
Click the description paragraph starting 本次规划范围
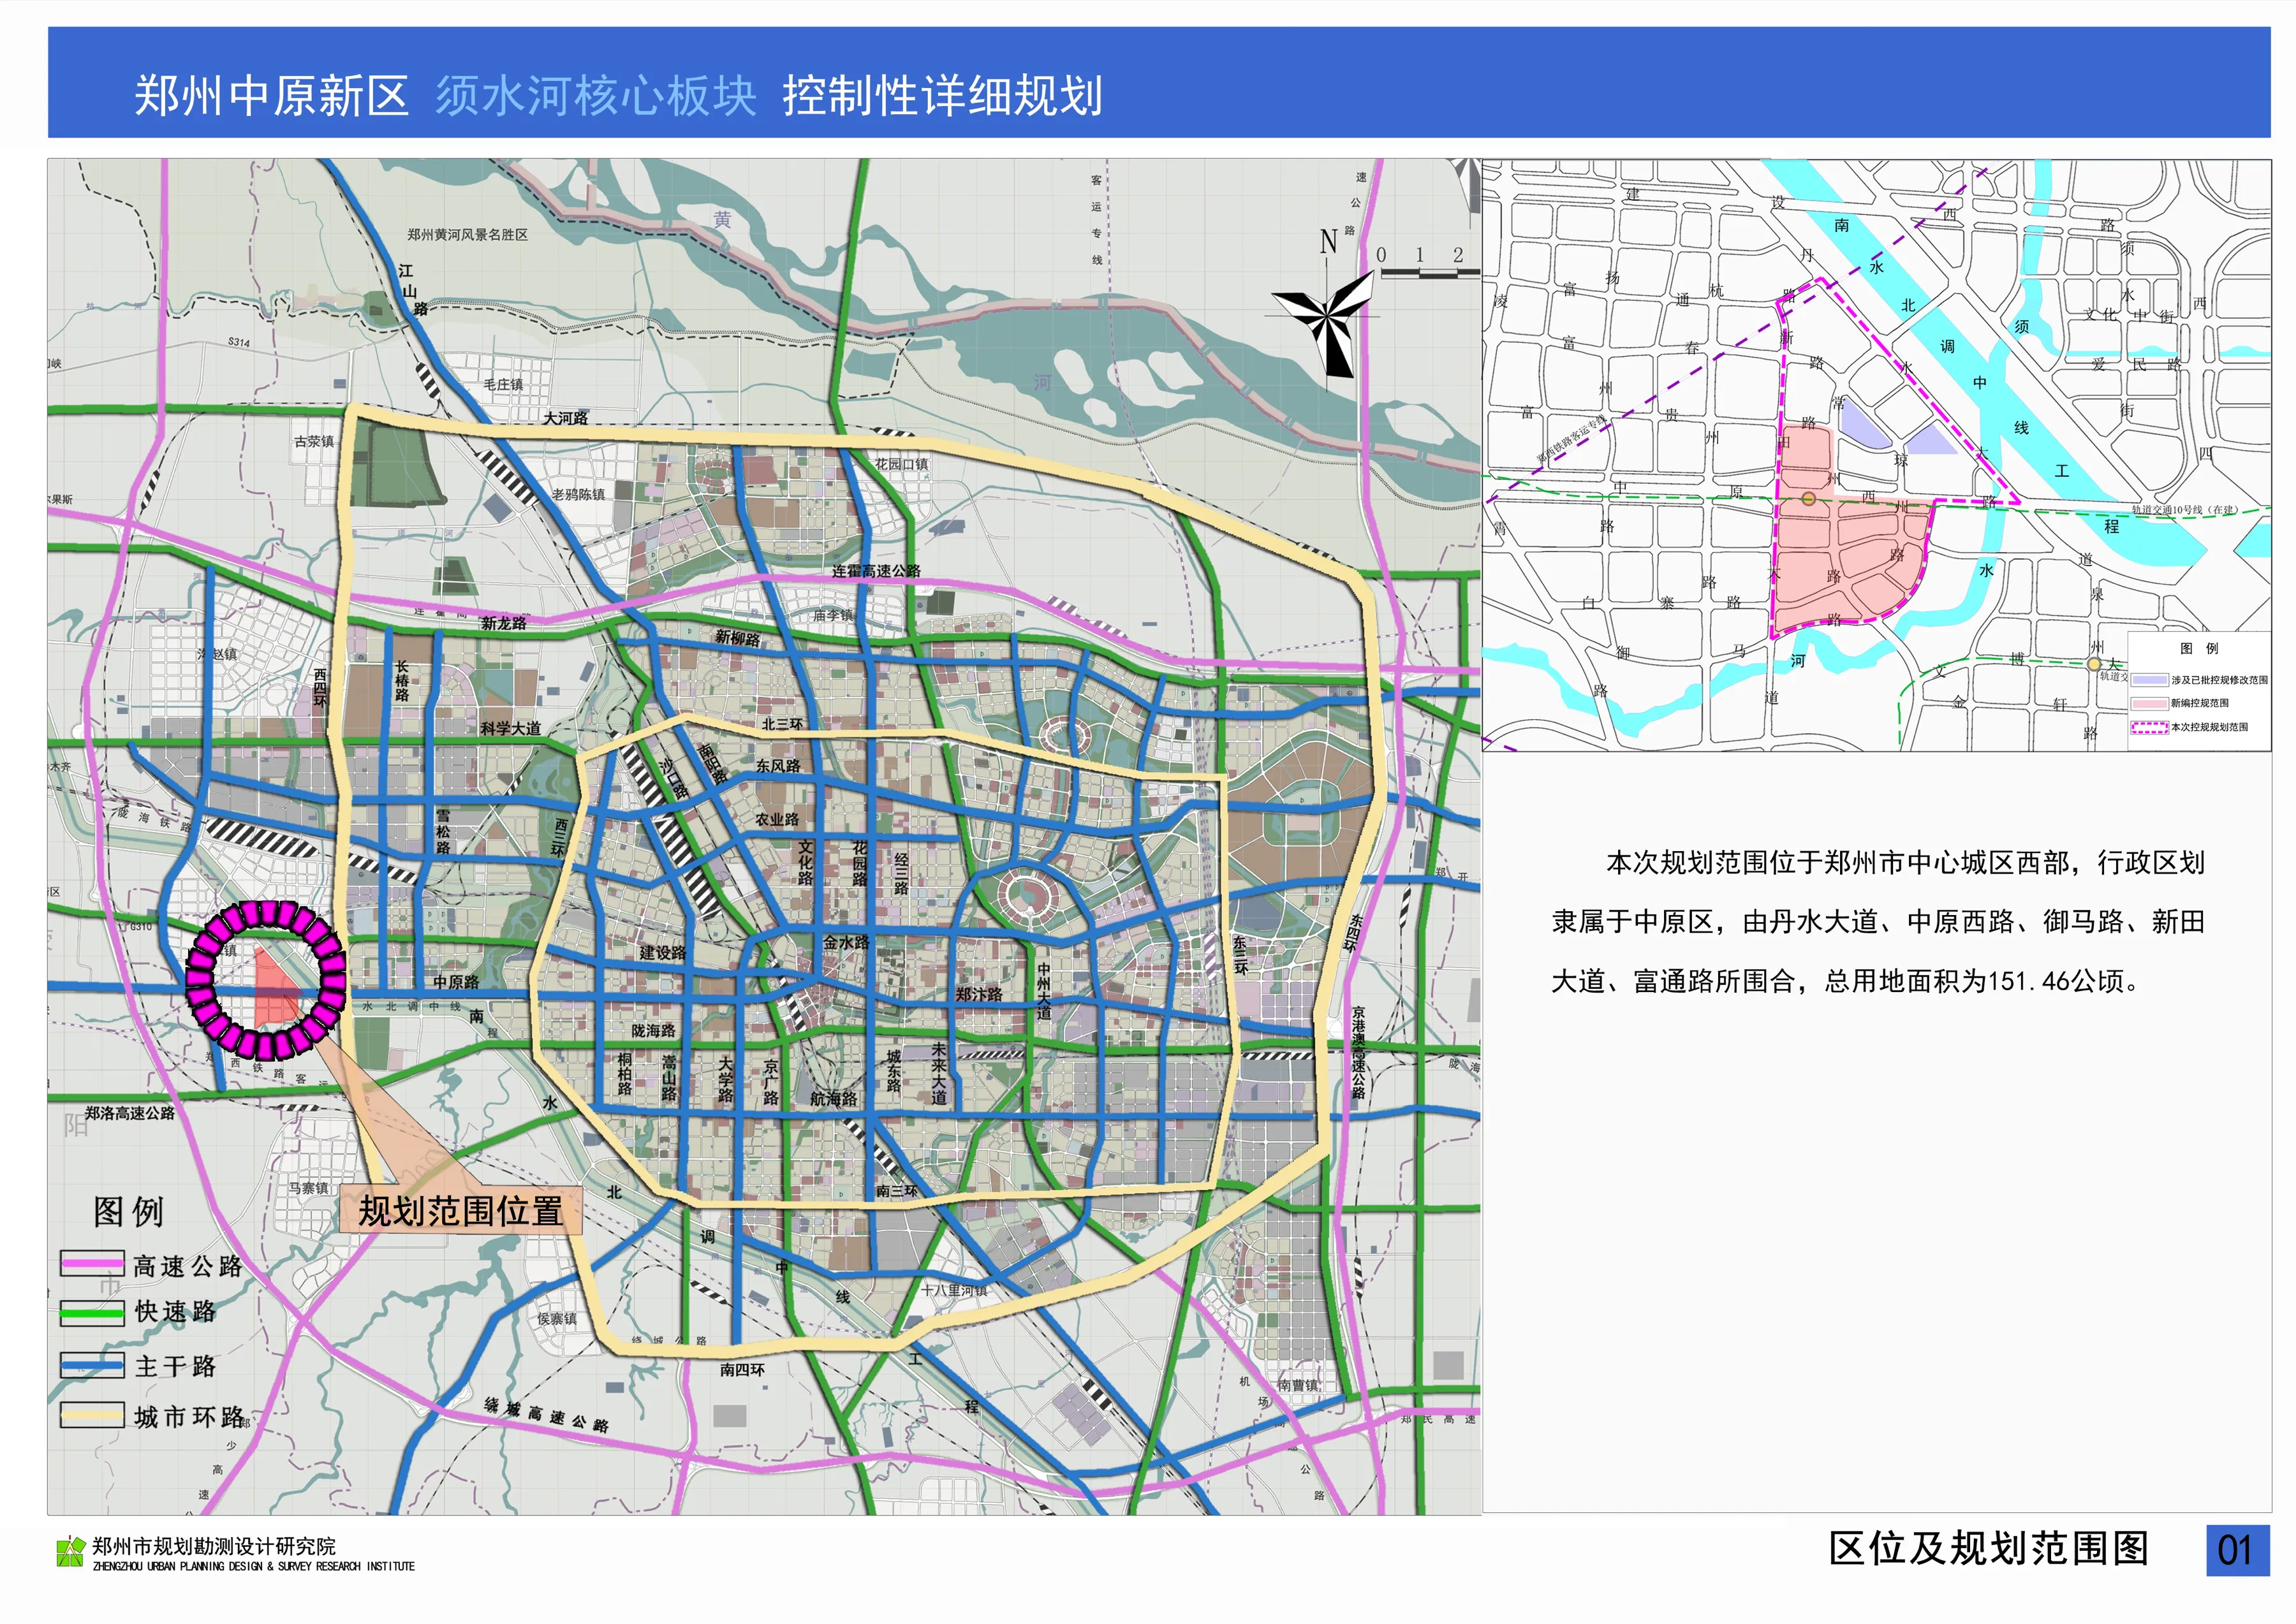tap(1877, 922)
